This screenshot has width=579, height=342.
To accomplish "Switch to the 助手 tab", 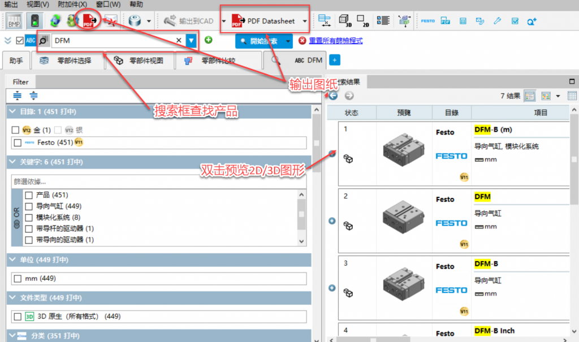I will tap(16, 60).
